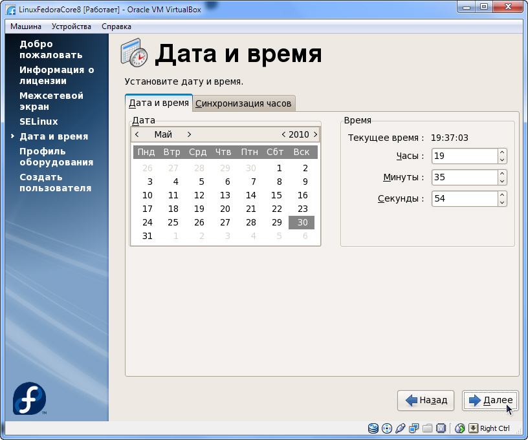Click the calendar and clock header icon
528x440 pixels.
(x=134, y=53)
